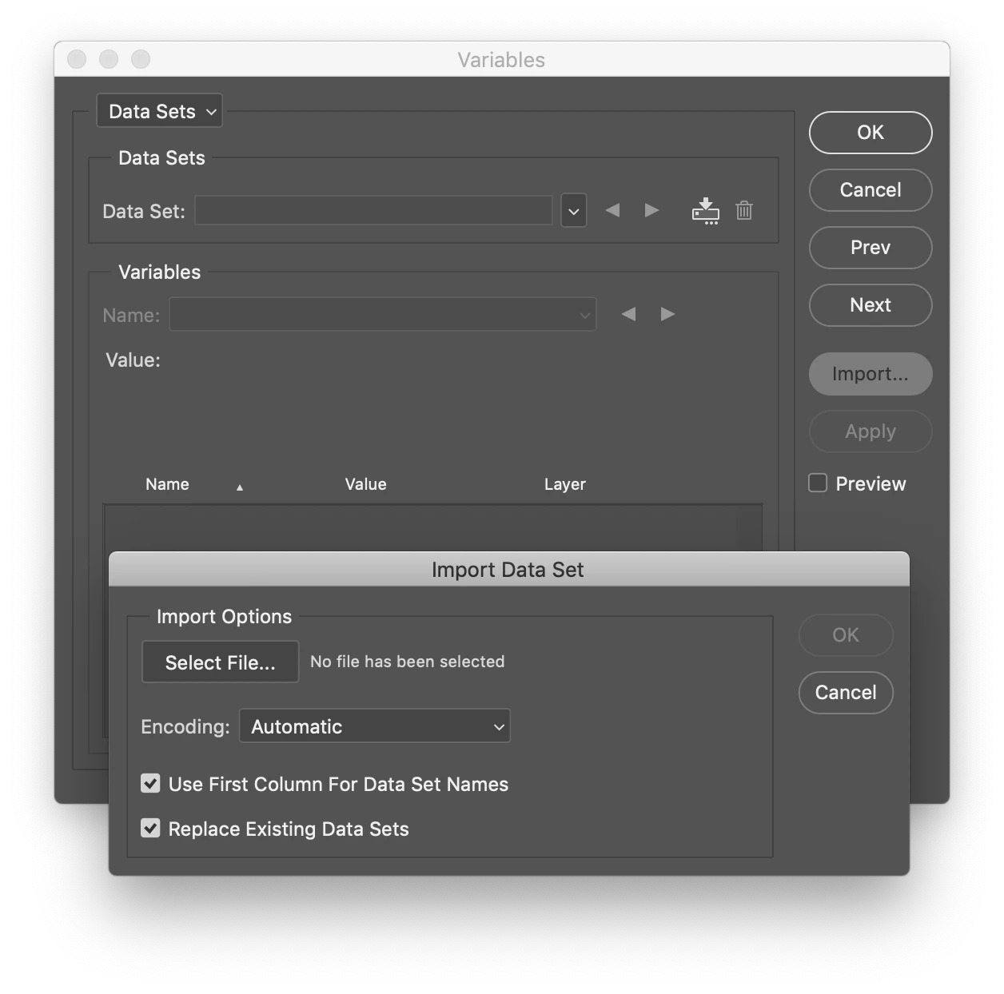1004x994 pixels.
Task: Click the Value column header
Action: (x=365, y=484)
